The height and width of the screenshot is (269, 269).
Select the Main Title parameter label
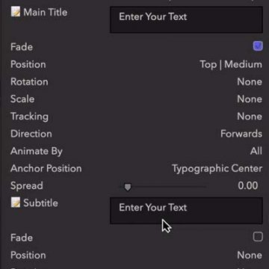[46, 12]
